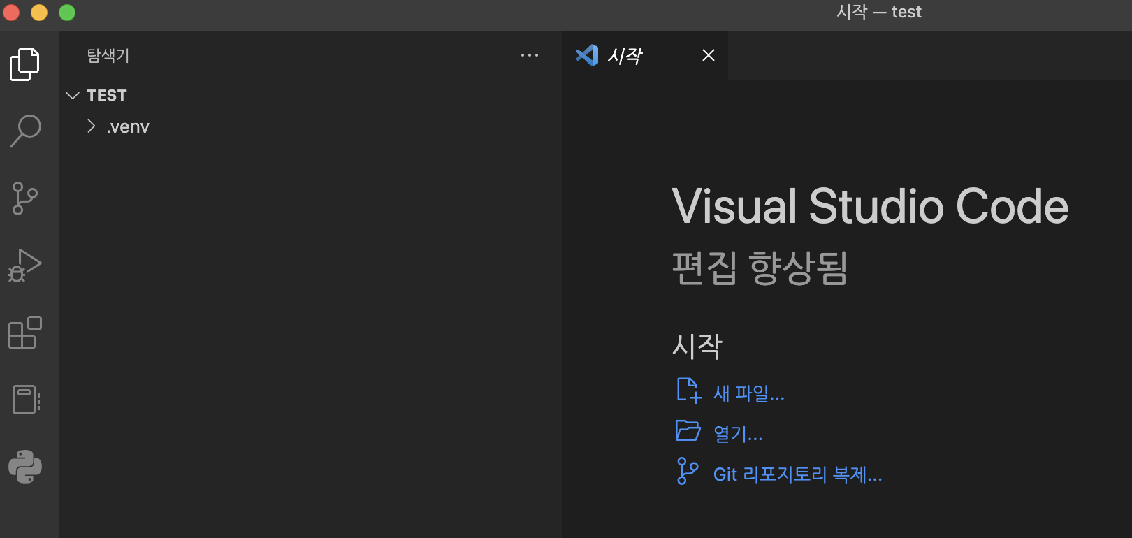Click the VS Code logo on 시작 tab
Viewport: 1132px width, 538px height.
(x=587, y=55)
